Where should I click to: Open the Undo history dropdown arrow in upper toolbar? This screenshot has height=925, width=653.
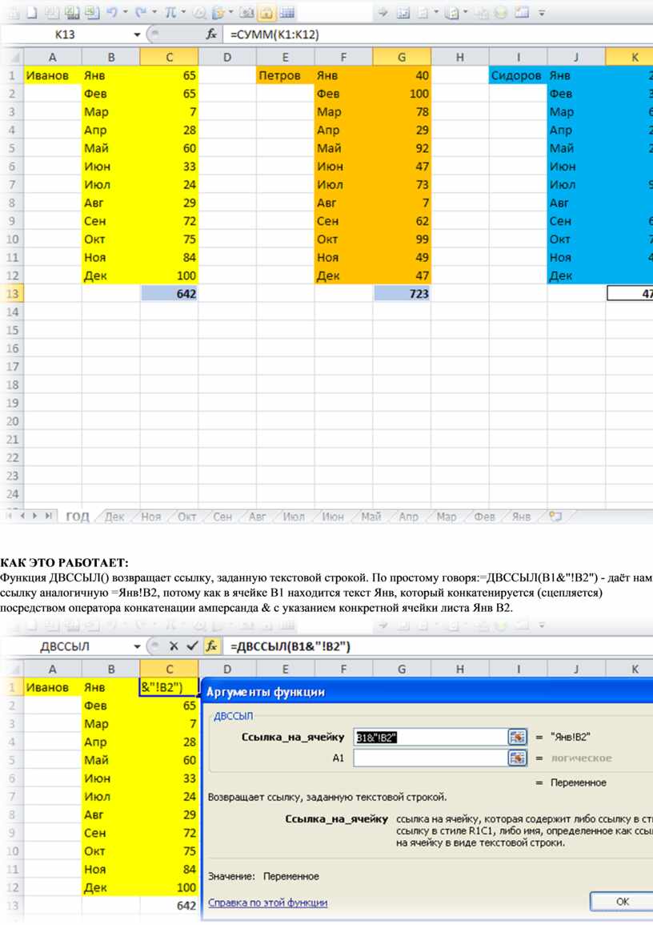125,12
